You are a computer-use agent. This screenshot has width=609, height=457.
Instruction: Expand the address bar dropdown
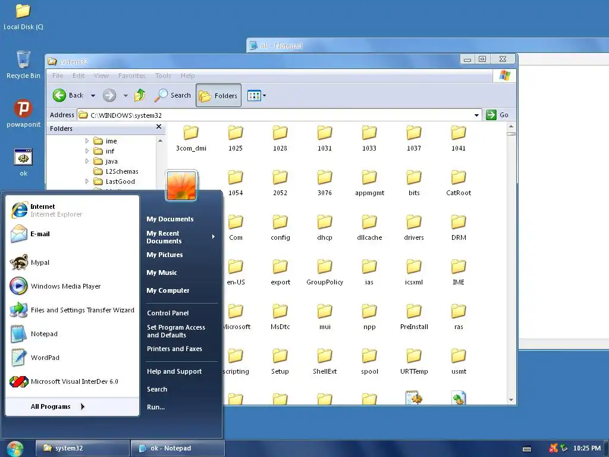click(x=476, y=115)
